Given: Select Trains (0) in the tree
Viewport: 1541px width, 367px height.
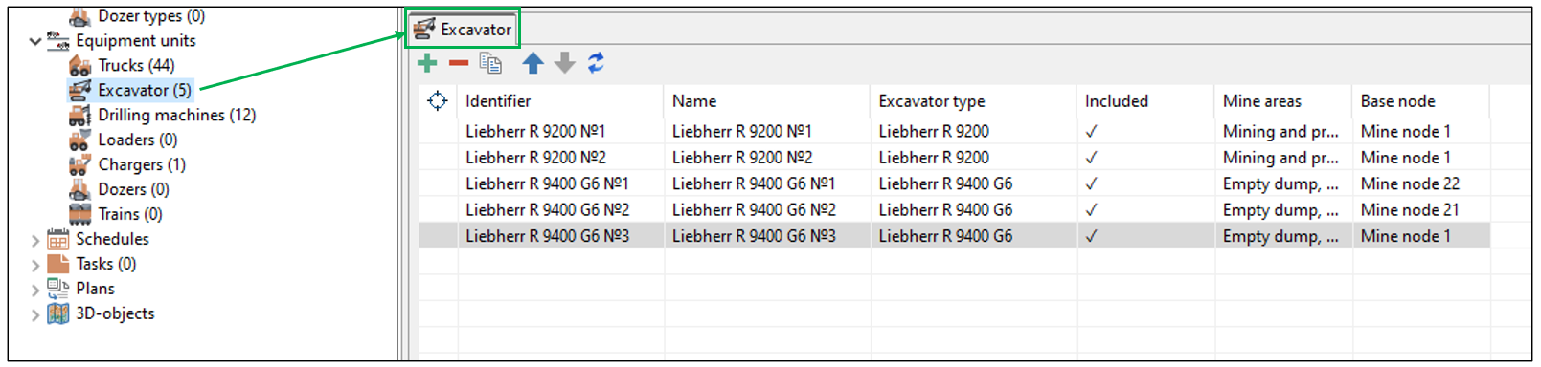Looking at the screenshot, I should pos(129,214).
